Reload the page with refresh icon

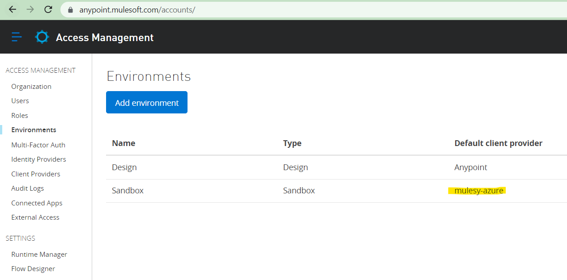click(48, 9)
